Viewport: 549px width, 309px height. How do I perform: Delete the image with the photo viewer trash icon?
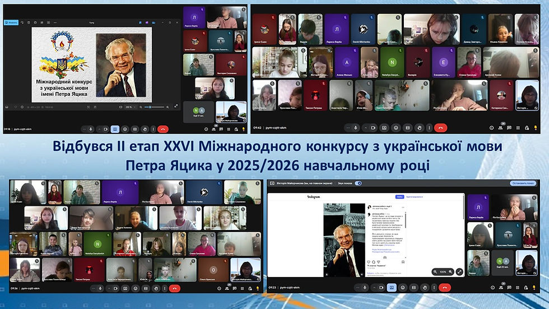(29, 22)
